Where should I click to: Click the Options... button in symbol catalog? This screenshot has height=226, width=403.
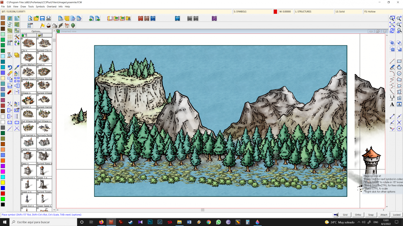[x=36, y=31]
